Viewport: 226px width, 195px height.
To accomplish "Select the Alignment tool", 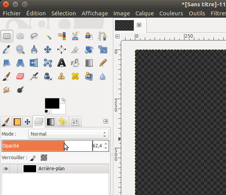I will coord(62,49).
